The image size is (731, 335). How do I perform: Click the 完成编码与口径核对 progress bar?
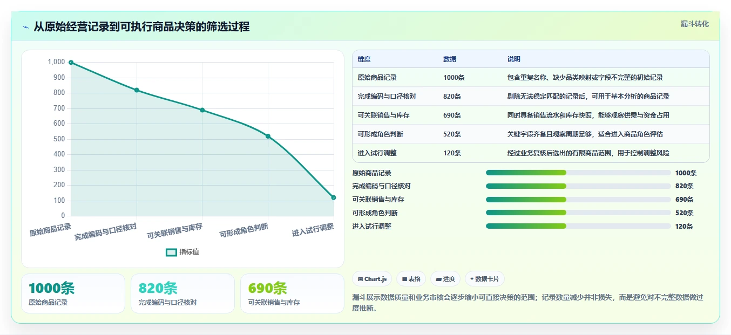578,186
